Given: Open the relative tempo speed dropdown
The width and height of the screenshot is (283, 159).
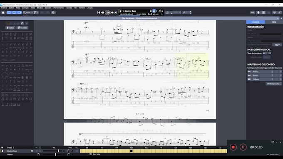Looking at the screenshot, I should [176, 12].
